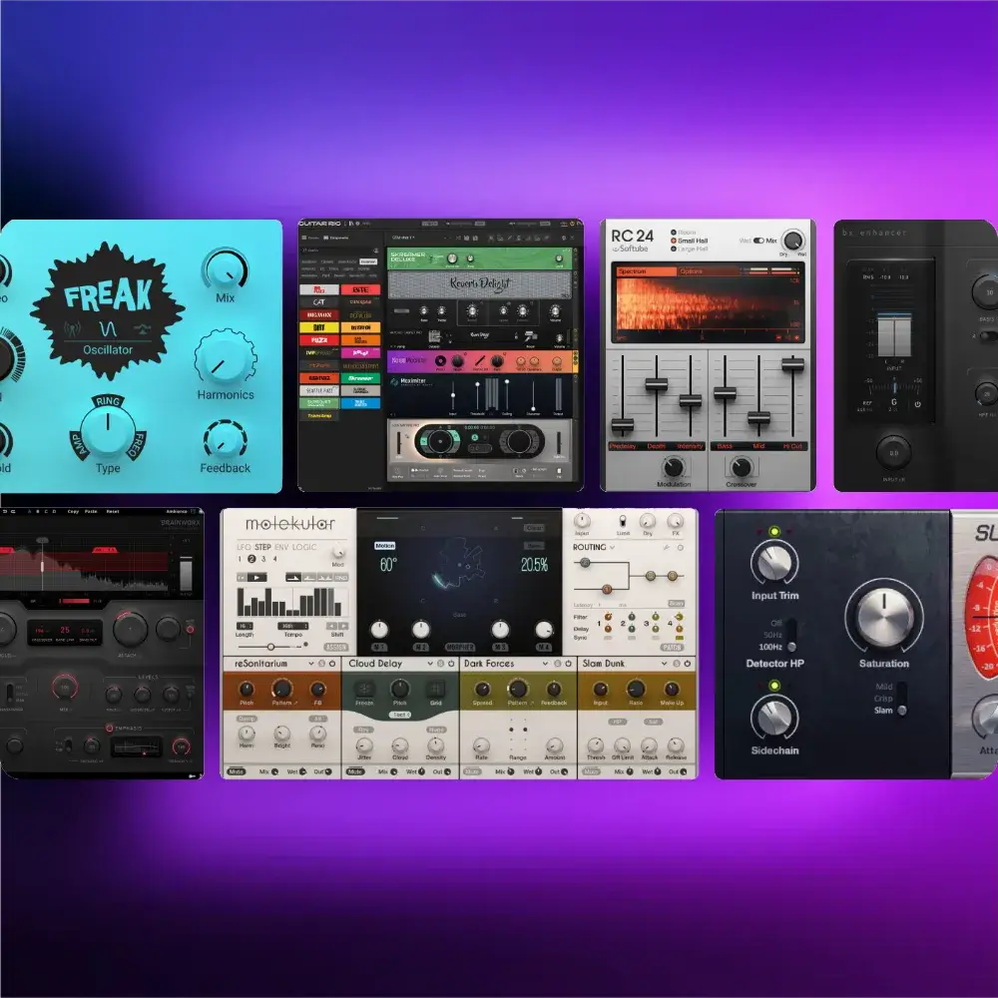Click the PATCH button in Molekular

coord(672,648)
